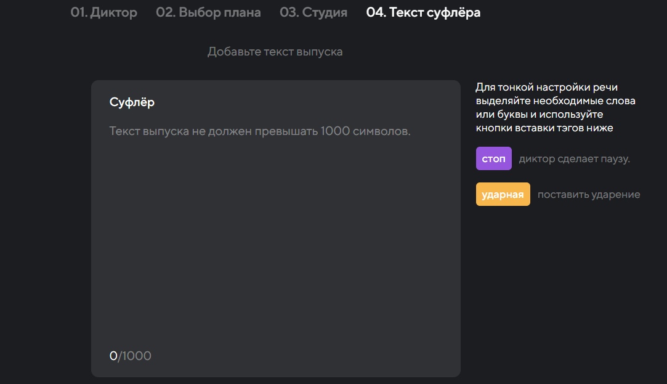Click the line Для тонкой настройки речи
667x384 pixels.
pyautogui.click(x=546, y=88)
